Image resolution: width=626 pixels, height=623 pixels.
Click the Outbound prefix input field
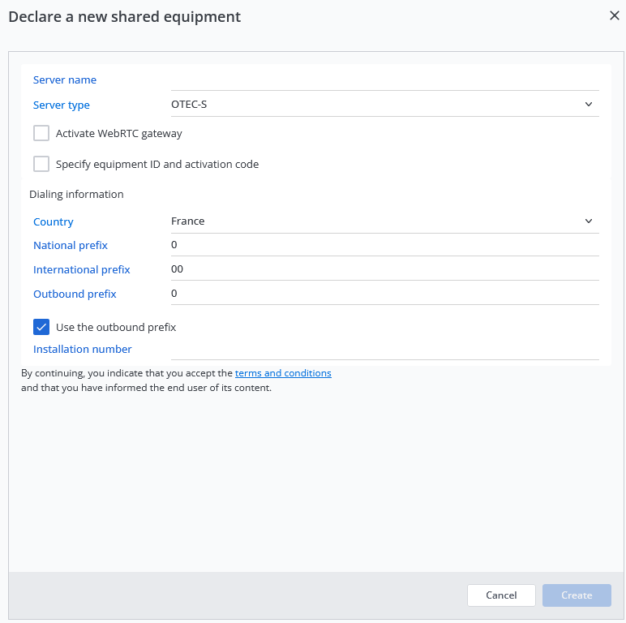(x=385, y=294)
